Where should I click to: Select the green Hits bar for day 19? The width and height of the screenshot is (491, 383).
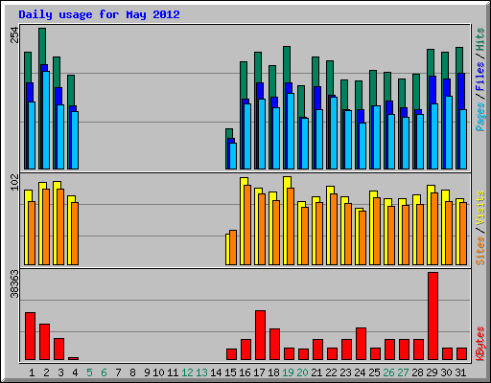[x=287, y=65]
